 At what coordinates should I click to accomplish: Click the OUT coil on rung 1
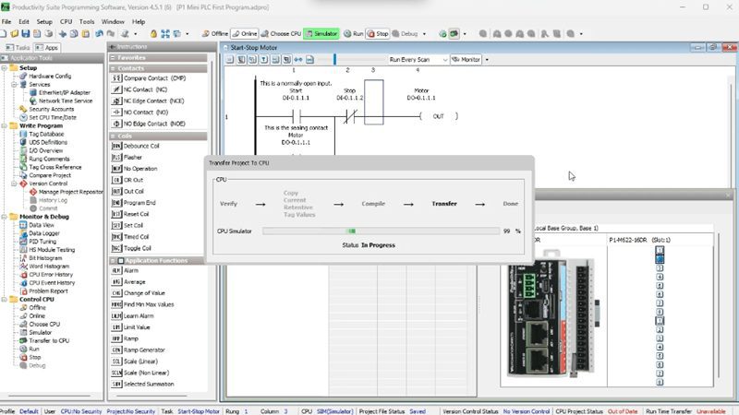[x=438, y=116]
